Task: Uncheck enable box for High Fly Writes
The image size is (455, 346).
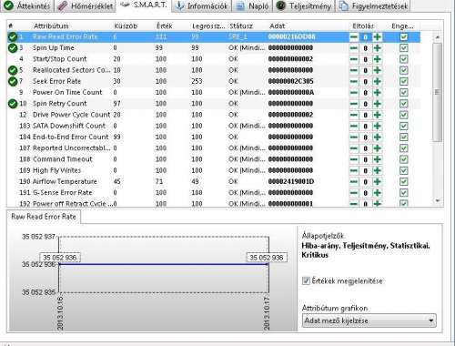Action: (404, 170)
